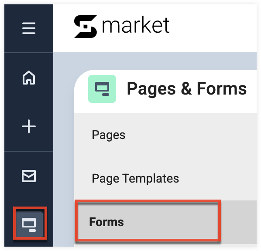Select the highlighted Forms menu item

coord(148,222)
